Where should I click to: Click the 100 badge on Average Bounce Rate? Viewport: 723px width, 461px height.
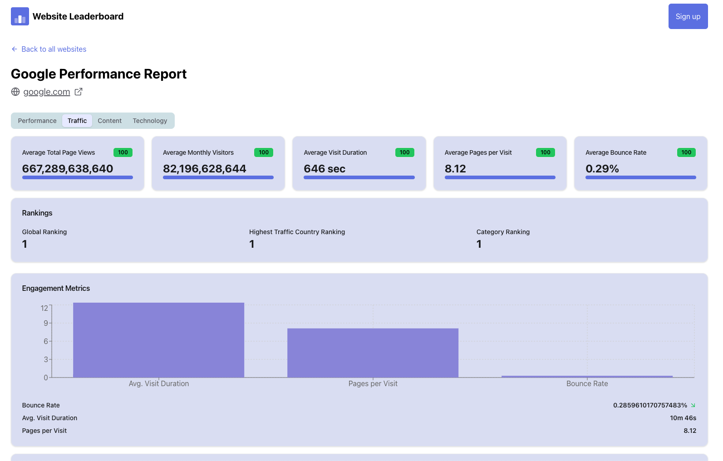point(686,152)
